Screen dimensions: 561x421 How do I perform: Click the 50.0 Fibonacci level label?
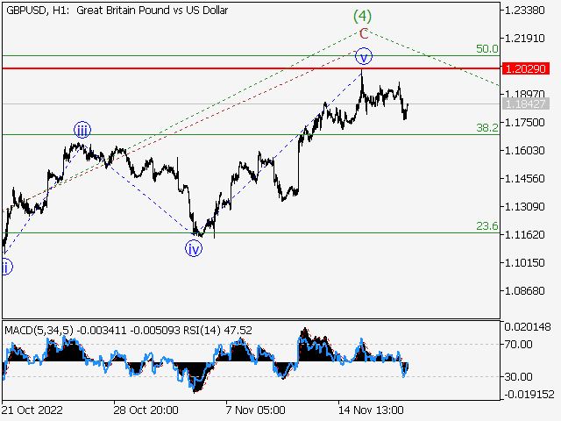(487, 49)
